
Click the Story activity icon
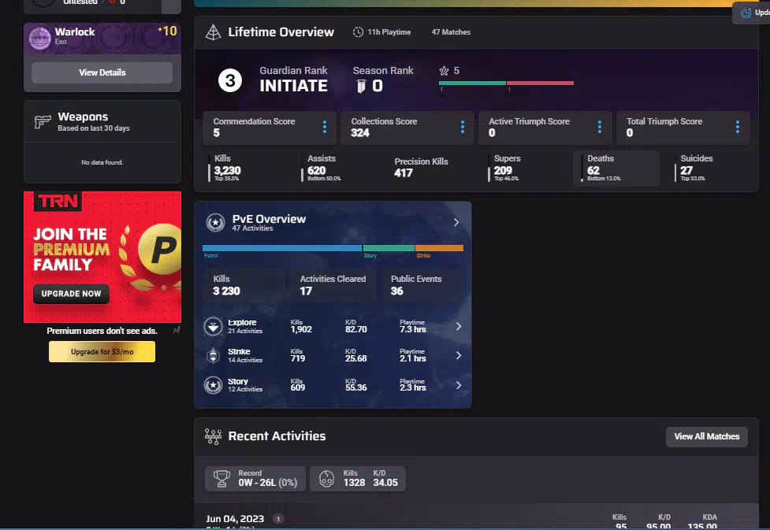click(x=213, y=385)
